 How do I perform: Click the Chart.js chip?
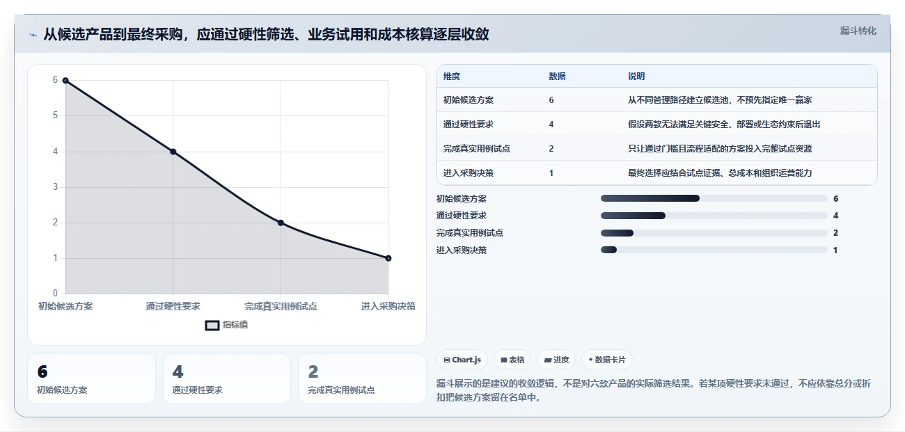[x=463, y=360]
